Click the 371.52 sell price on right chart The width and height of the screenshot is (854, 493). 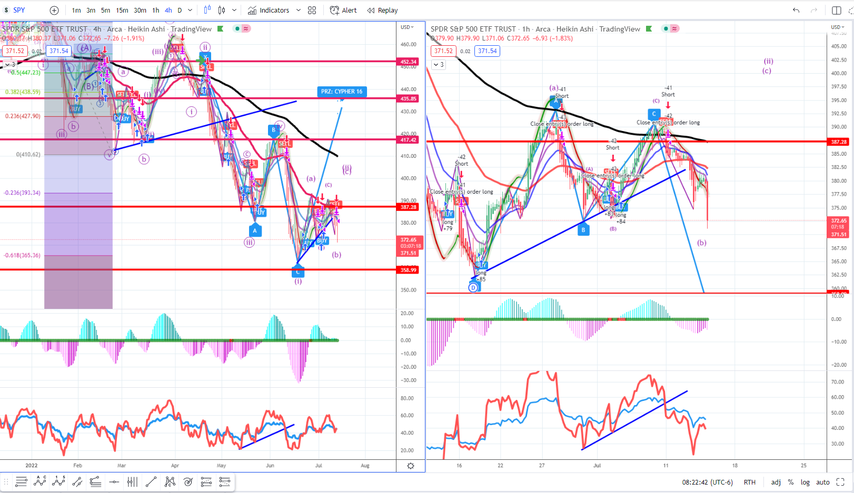(443, 51)
